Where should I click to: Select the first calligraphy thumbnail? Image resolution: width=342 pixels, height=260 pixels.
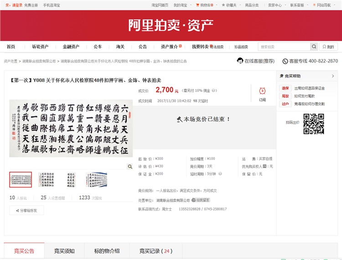pos(21,180)
